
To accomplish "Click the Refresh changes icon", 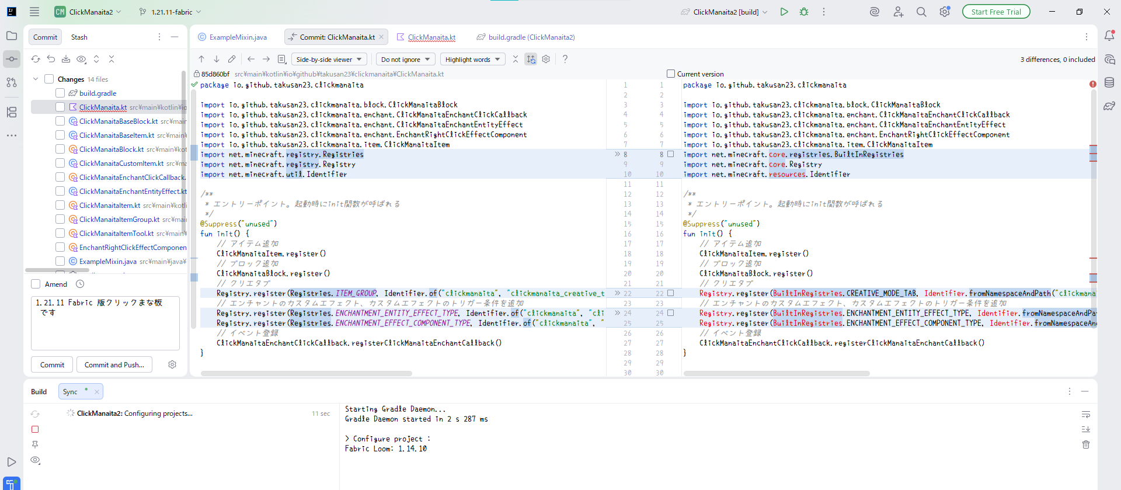I will (x=36, y=59).
